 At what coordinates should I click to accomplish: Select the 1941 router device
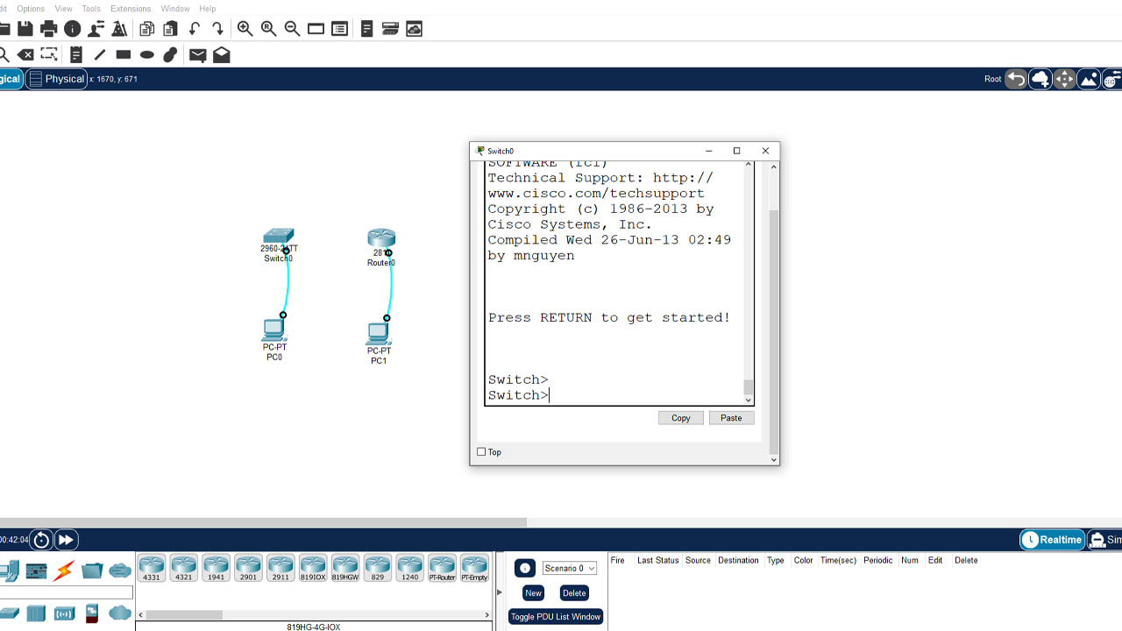(216, 568)
